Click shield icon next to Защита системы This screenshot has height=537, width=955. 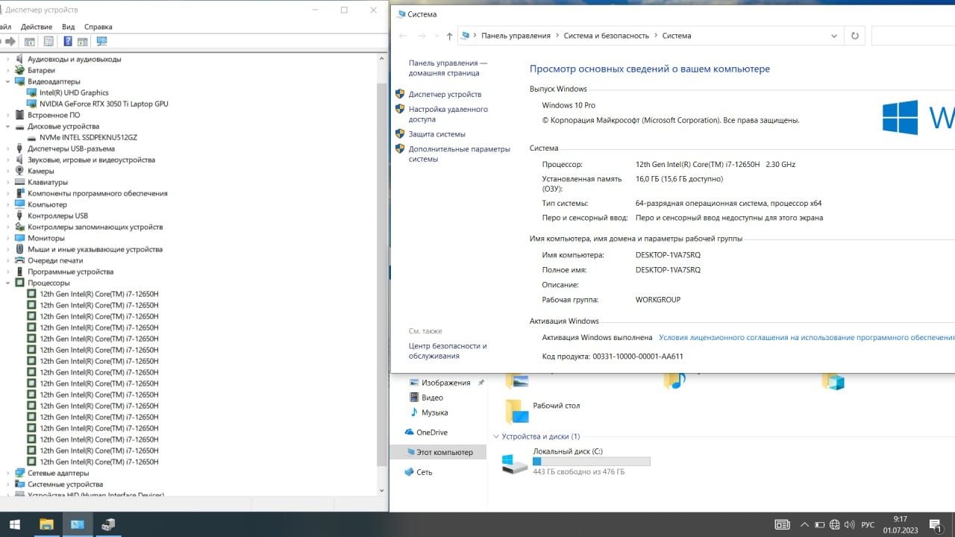[x=400, y=134]
